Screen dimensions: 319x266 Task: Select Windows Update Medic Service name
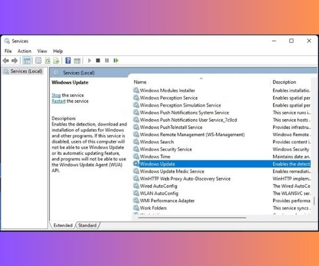[x=172, y=171]
